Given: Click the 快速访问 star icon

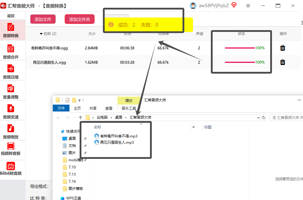Looking at the screenshot, I should 63,131.
